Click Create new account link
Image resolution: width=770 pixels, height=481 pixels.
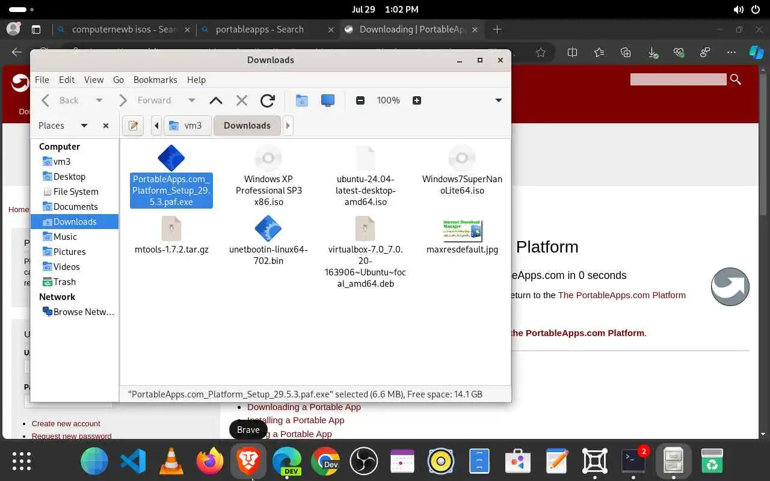(x=66, y=424)
